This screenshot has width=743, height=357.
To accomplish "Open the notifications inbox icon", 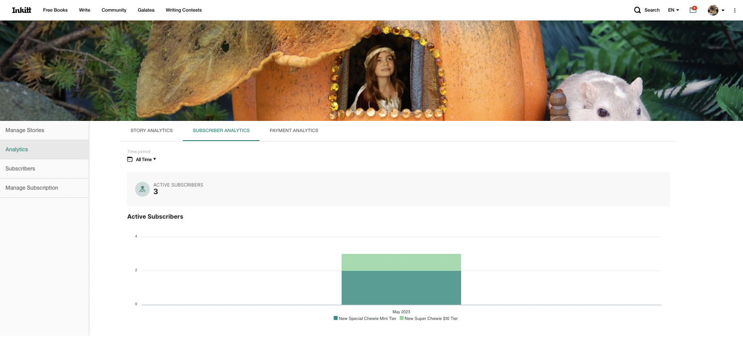I will (x=693, y=10).
